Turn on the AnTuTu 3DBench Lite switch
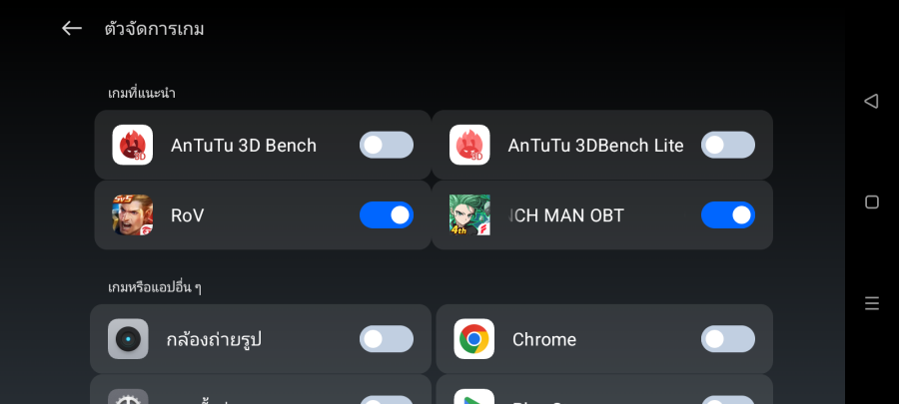899x404 pixels. point(728,145)
